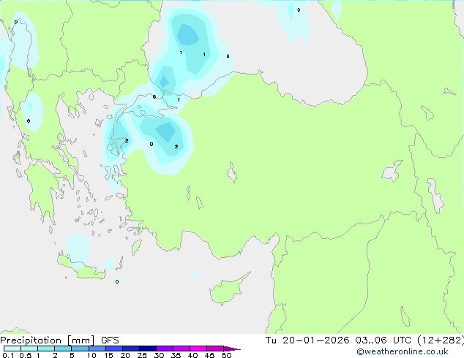Choose the 25 to 30 mm navy swatch
The width and height of the screenshot is (464, 358).
click(x=148, y=349)
